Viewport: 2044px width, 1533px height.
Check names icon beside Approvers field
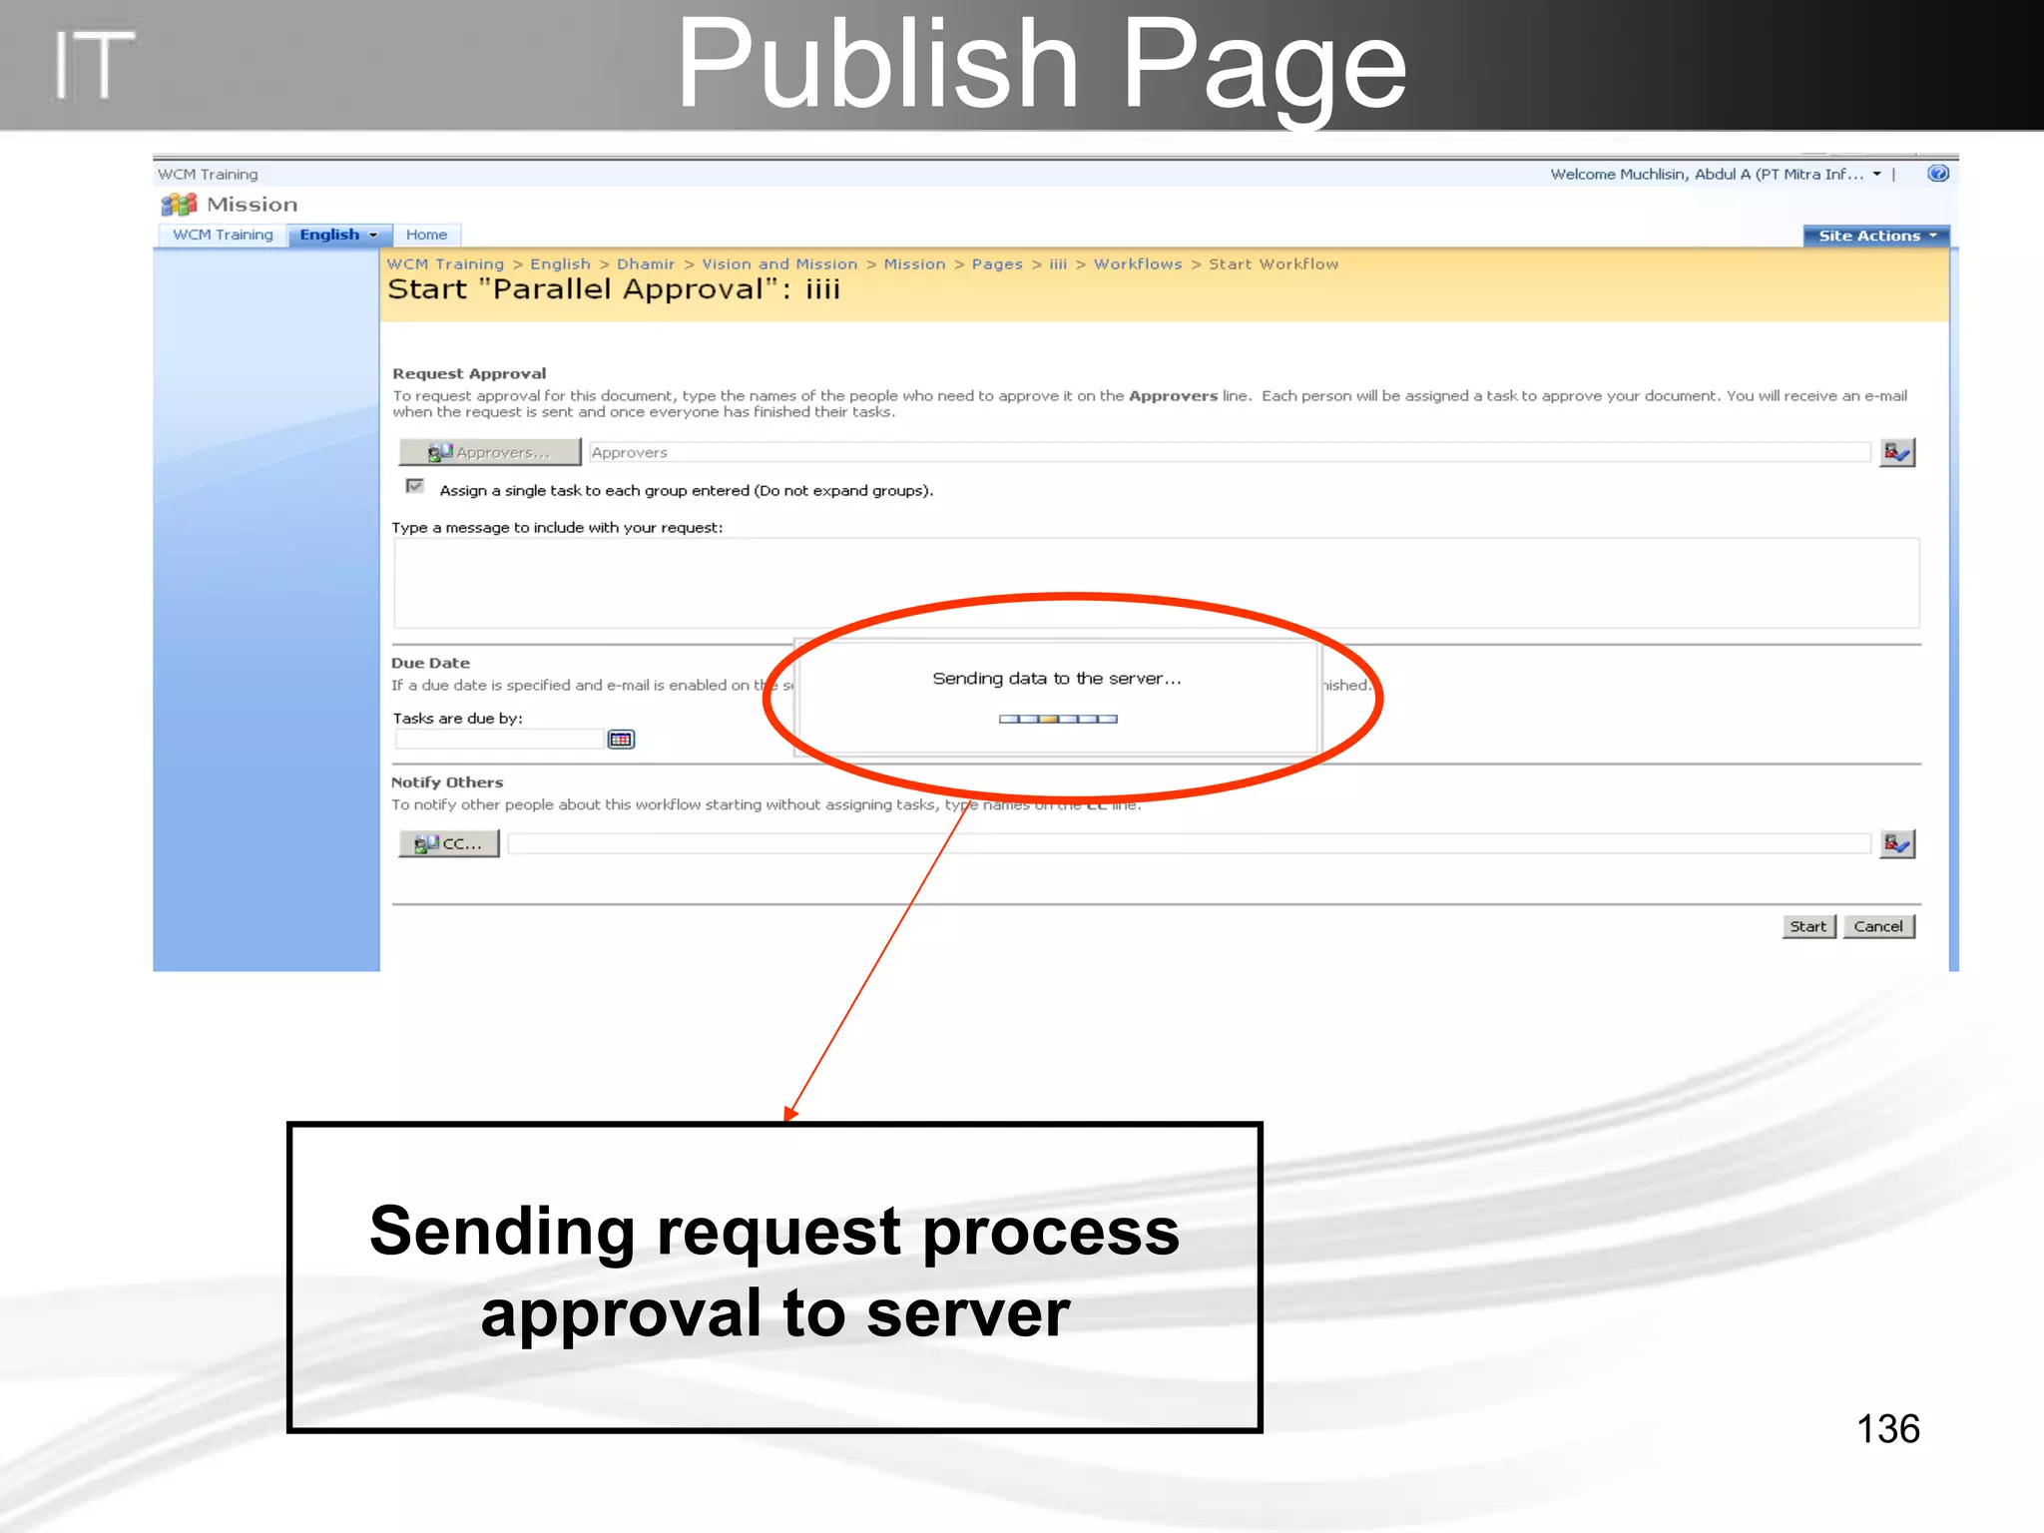point(1896,452)
